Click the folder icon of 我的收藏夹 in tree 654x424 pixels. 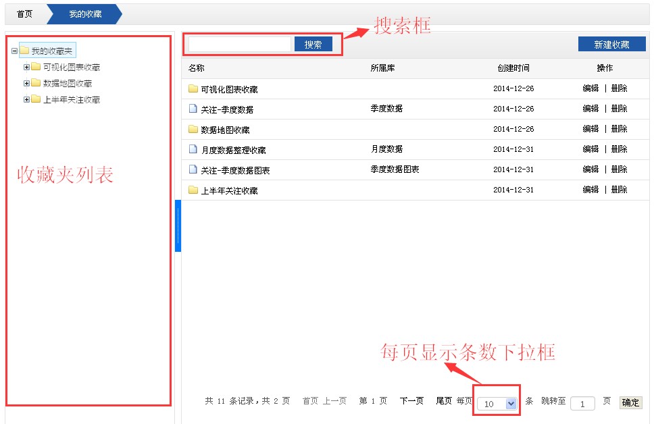pos(24,51)
